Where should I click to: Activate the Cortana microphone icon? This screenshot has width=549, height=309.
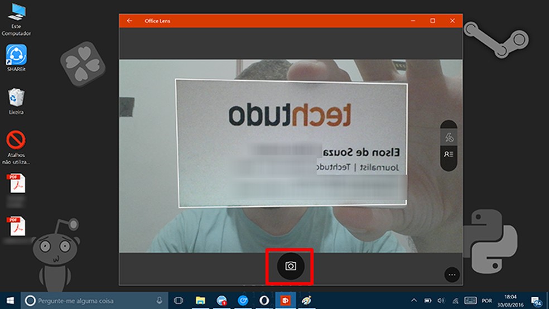(x=160, y=301)
